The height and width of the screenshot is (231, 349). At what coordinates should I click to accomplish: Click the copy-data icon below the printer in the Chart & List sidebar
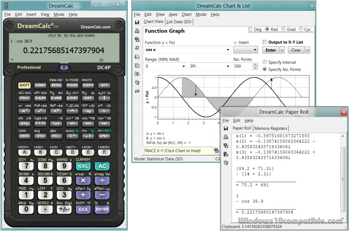point(137,40)
